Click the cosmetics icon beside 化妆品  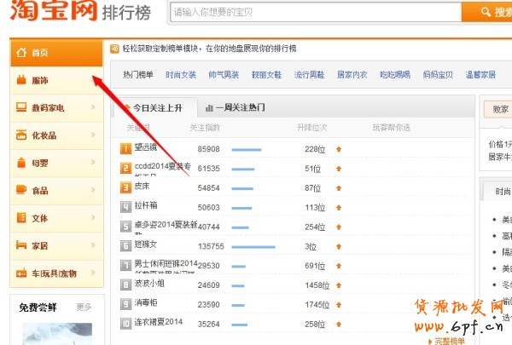click(21, 135)
